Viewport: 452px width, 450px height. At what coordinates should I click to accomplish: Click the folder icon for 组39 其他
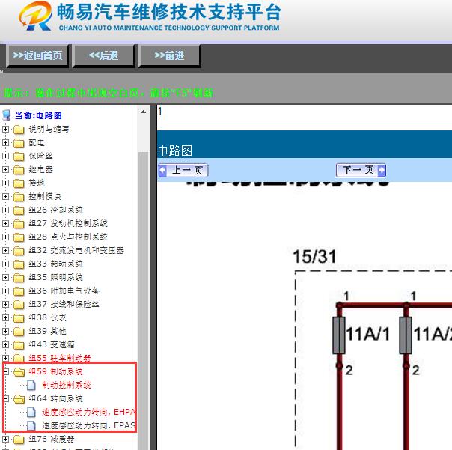tap(19, 332)
